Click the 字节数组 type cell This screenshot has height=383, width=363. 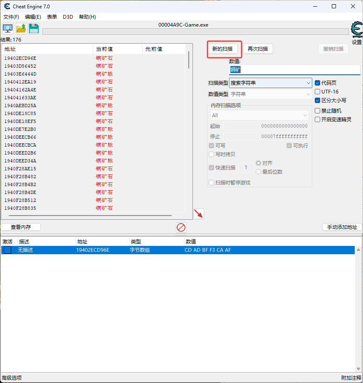[140, 250]
